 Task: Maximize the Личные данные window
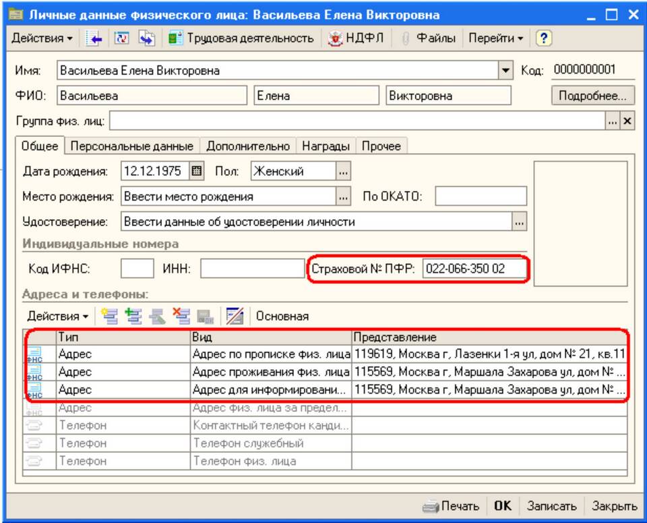[612, 16]
